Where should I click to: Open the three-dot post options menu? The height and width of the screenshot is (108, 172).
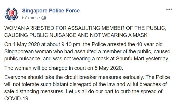[169, 9]
